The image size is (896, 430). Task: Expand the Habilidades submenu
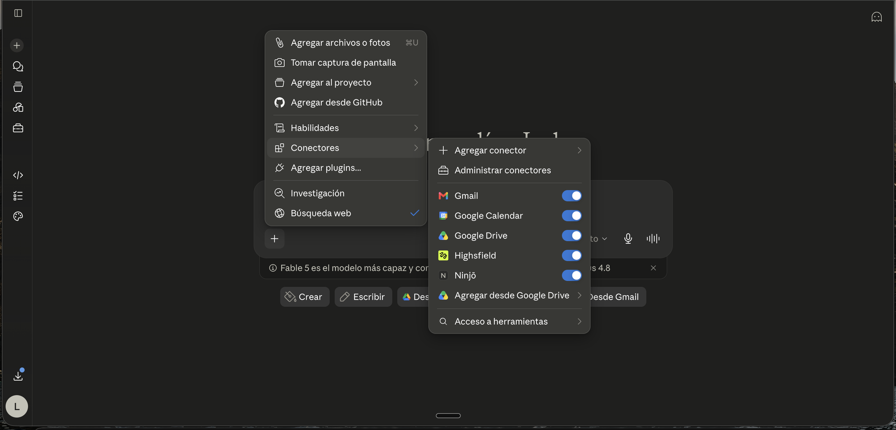[x=346, y=128]
